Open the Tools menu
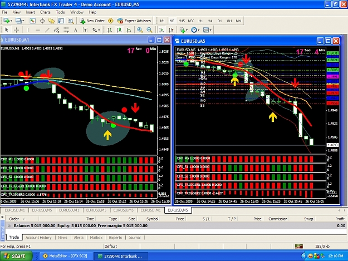The image size is (348, 261). (60, 12)
